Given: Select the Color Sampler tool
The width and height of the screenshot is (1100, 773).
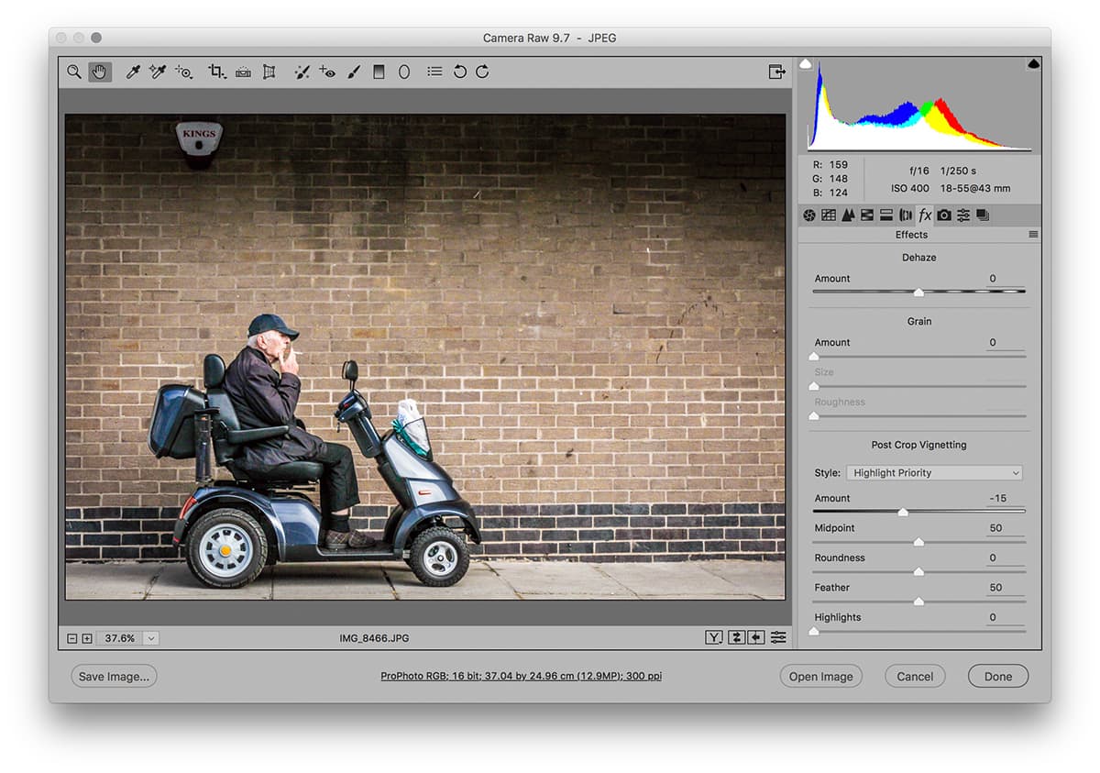Looking at the screenshot, I should point(158,72).
